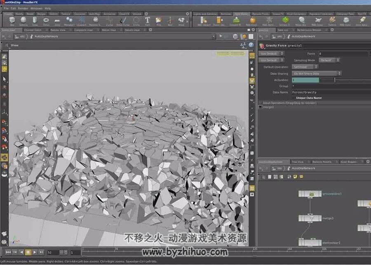Click the current frame field showing 52
The image size is (371, 265).
(x=53, y=253)
